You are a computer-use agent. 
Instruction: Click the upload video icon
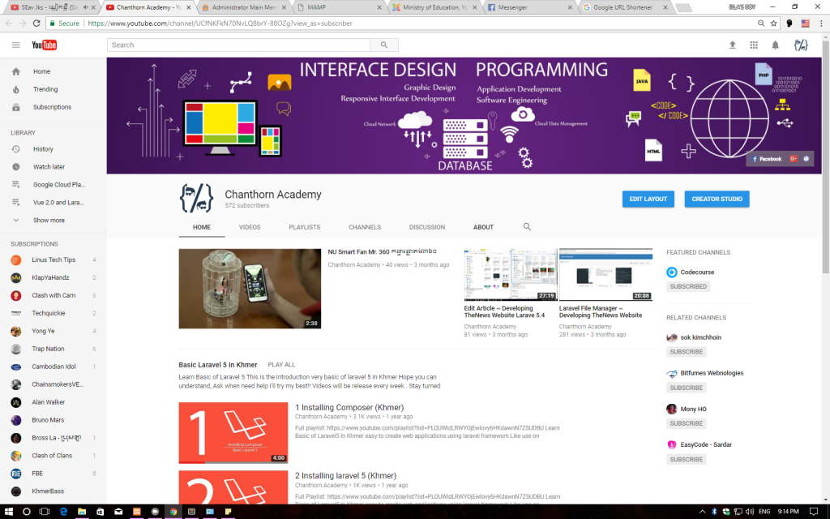(732, 45)
